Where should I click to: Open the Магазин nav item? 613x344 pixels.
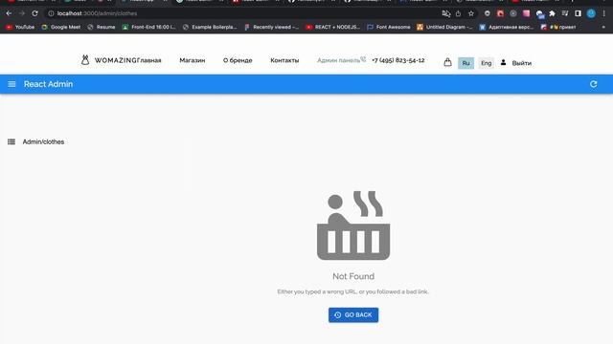click(x=192, y=60)
